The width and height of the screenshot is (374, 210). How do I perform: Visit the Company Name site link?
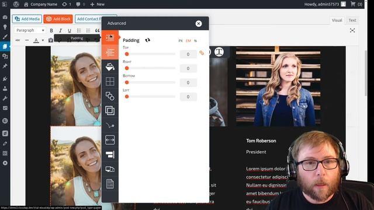pos(40,4)
